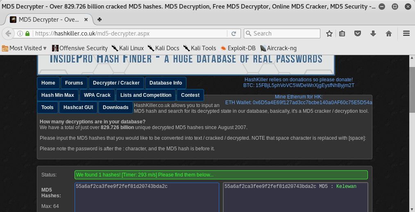This screenshot has height=212, width=415.
Task: Open a new tab with the plus icon
Action: click(x=100, y=20)
